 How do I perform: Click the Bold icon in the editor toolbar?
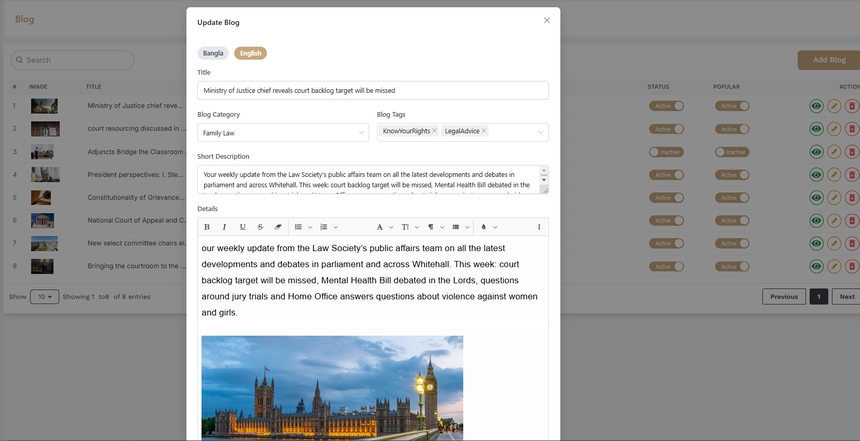coord(207,227)
